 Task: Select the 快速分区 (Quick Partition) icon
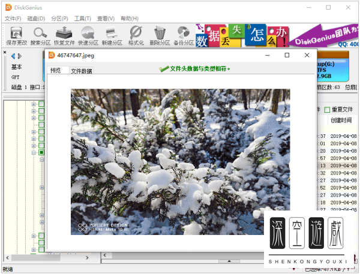(88, 35)
